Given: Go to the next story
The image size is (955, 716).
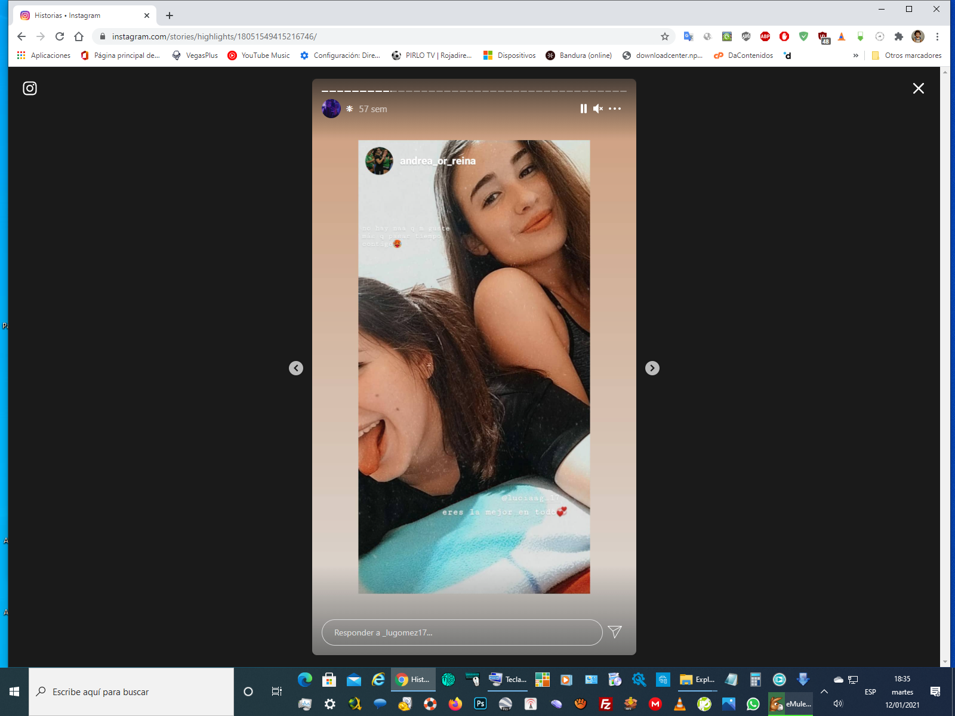Looking at the screenshot, I should pyautogui.click(x=652, y=368).
